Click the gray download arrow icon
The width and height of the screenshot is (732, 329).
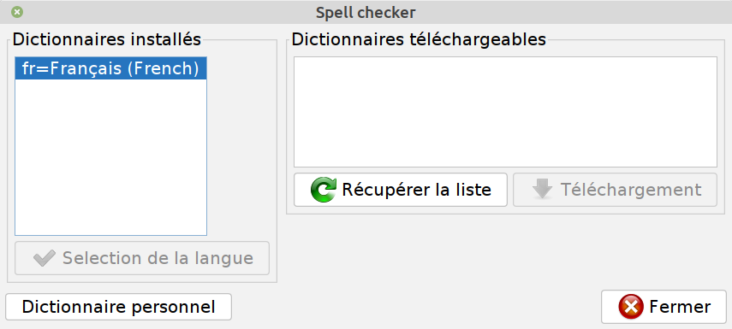point(542,190)
